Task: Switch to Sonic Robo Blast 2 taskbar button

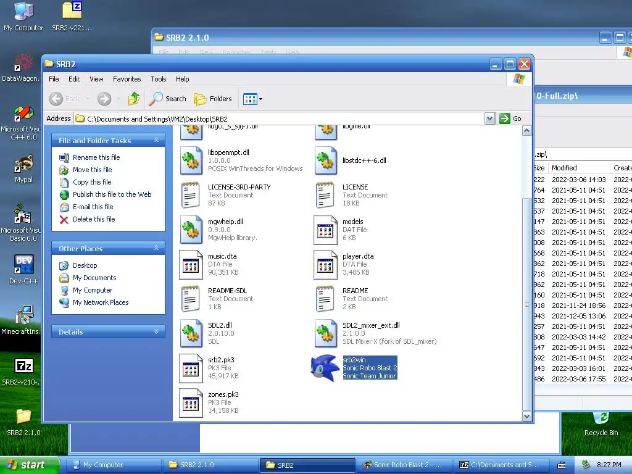Action: coord(405,465)
